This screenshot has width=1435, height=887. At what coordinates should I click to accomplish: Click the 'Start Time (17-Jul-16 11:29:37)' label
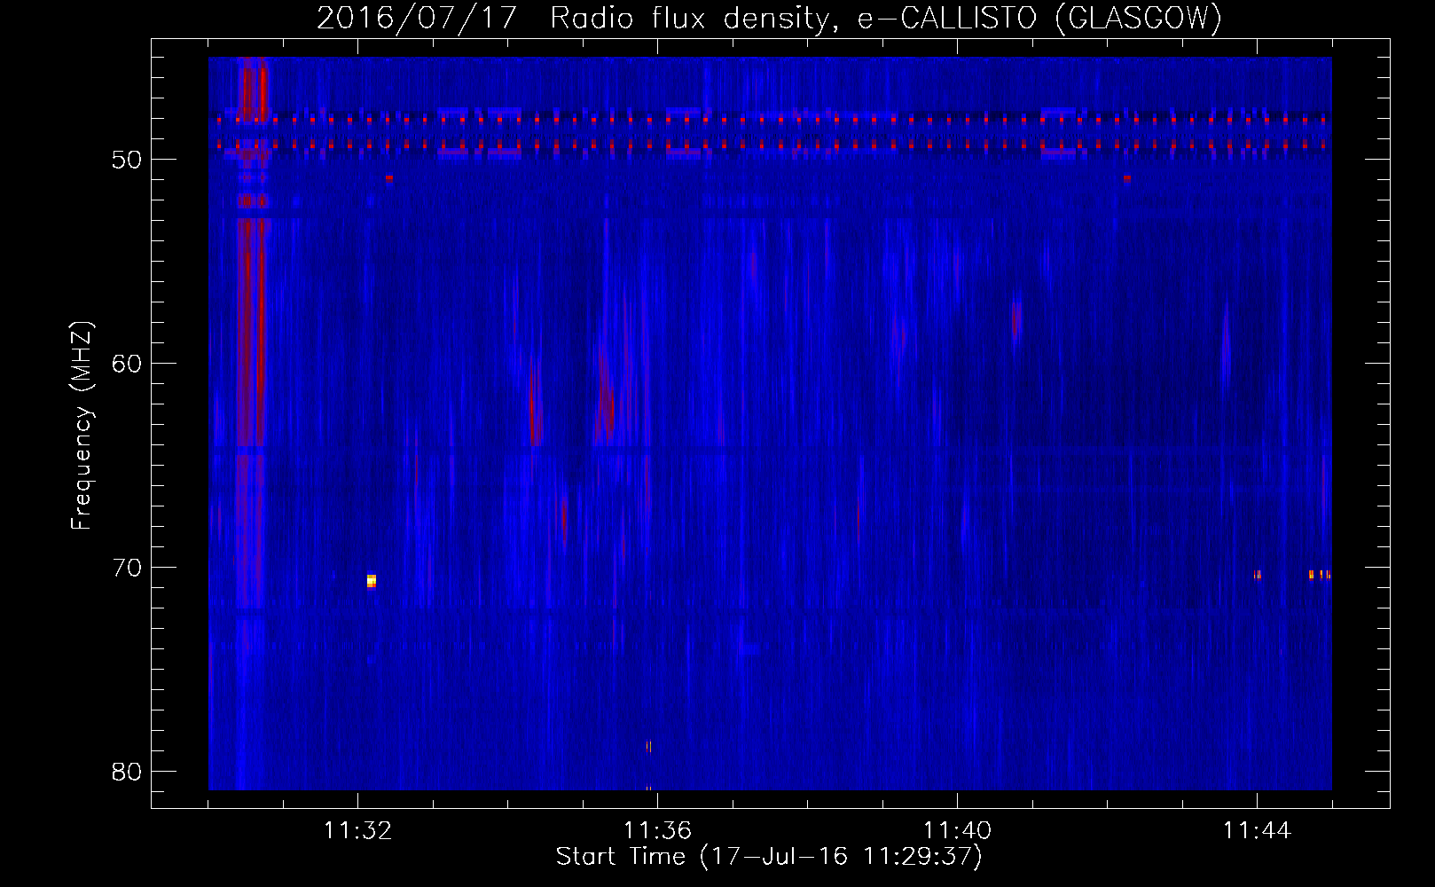(x=769, y=857)
